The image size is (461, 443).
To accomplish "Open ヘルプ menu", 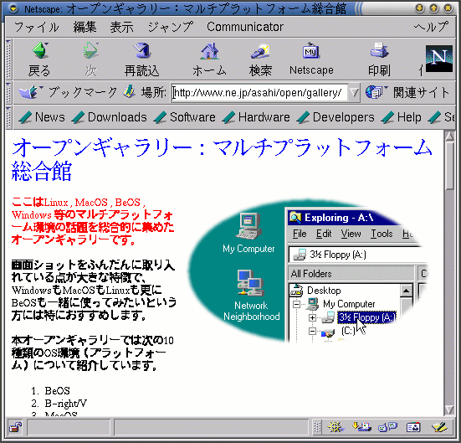I will [432, 27].
